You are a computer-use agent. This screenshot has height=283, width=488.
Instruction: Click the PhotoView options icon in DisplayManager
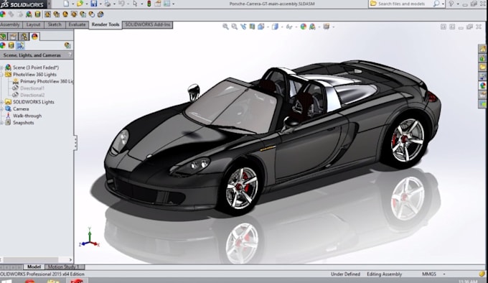click(x=67, y=46)
